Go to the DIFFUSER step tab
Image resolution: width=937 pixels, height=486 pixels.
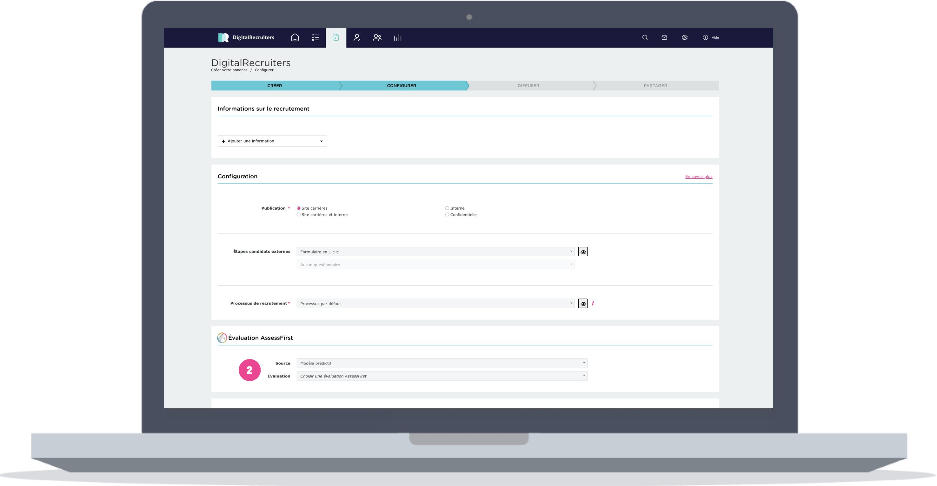(x=528, y=86)
